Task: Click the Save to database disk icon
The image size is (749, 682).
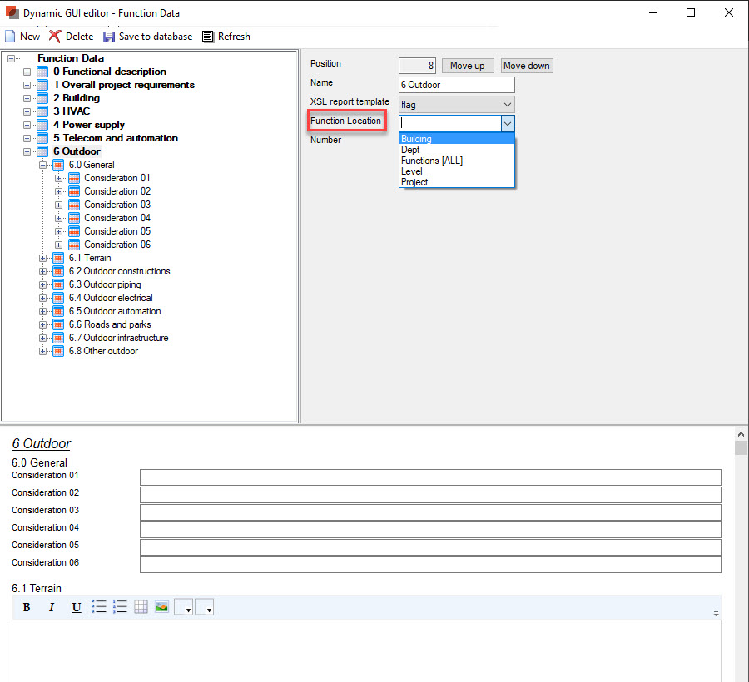Action: (x=109, y=37)
